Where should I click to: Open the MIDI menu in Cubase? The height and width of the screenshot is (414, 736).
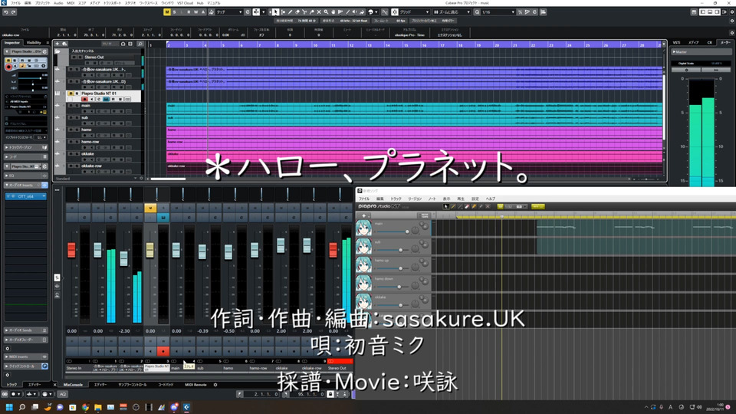pos(71,3)
